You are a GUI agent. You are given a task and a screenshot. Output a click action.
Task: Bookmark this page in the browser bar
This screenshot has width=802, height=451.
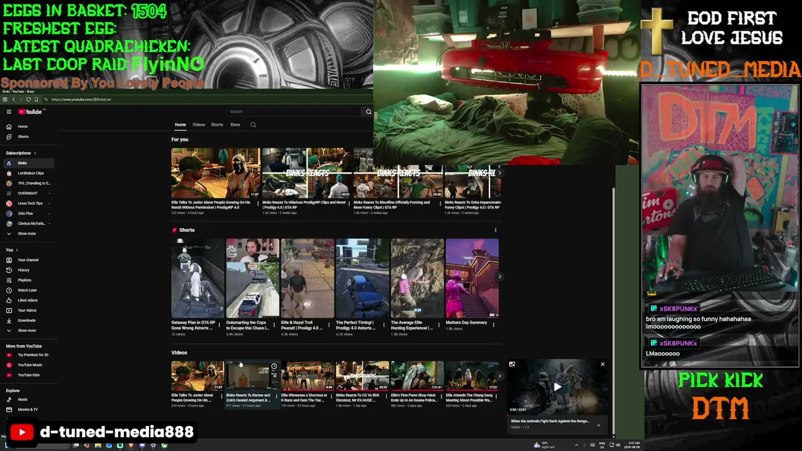click(36, 100)
